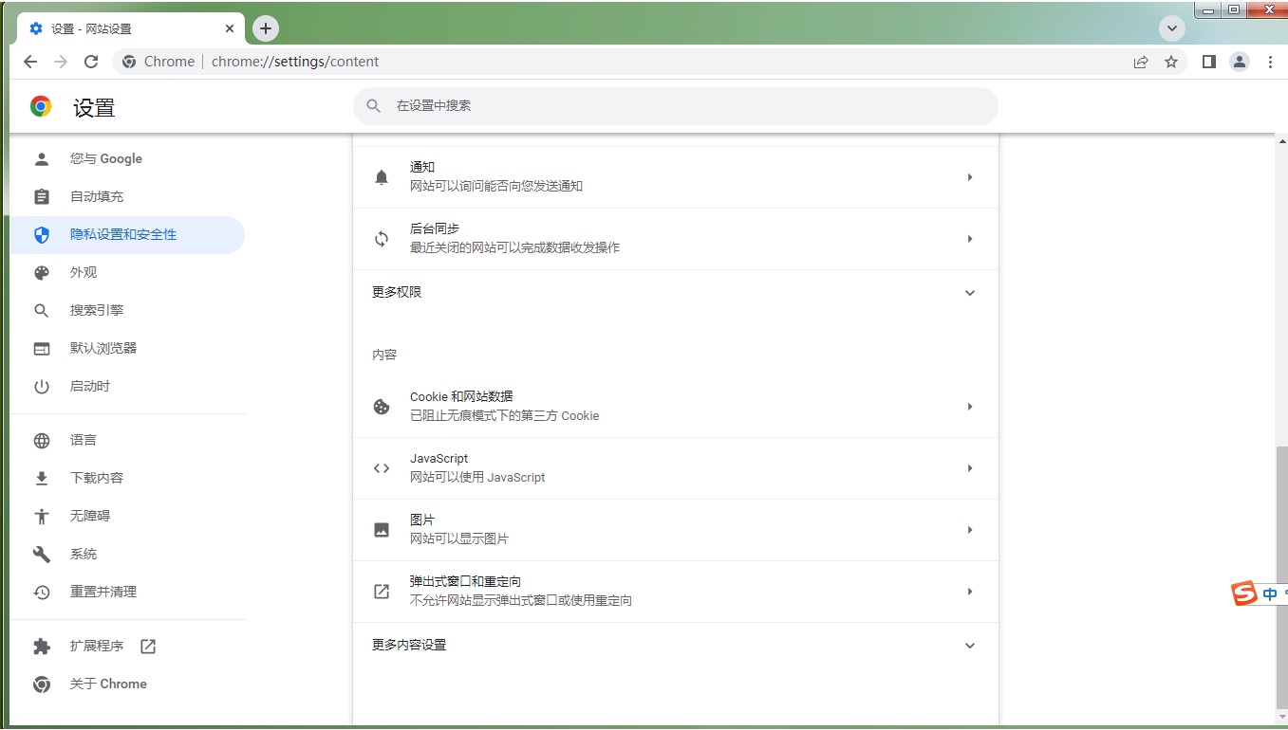The image size is (1288, 730).
Task: Click the forward navigation arrow
Action: (x=61, y=62)
